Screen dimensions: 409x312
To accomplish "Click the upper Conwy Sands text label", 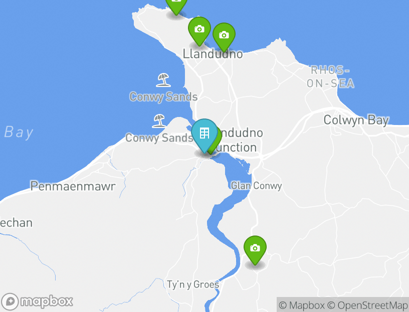I will 163,97.
